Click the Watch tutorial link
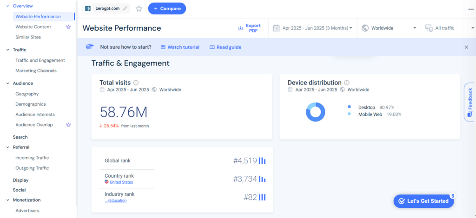Image resolution: width=476 pixels, height=218 pixels. pos(180,47)
